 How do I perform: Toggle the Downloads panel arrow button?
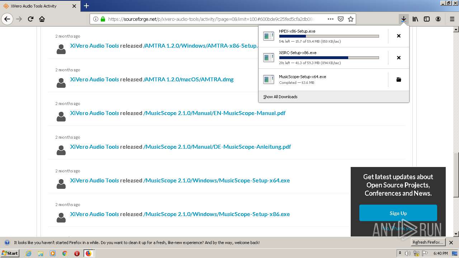[x=404, y=19]
